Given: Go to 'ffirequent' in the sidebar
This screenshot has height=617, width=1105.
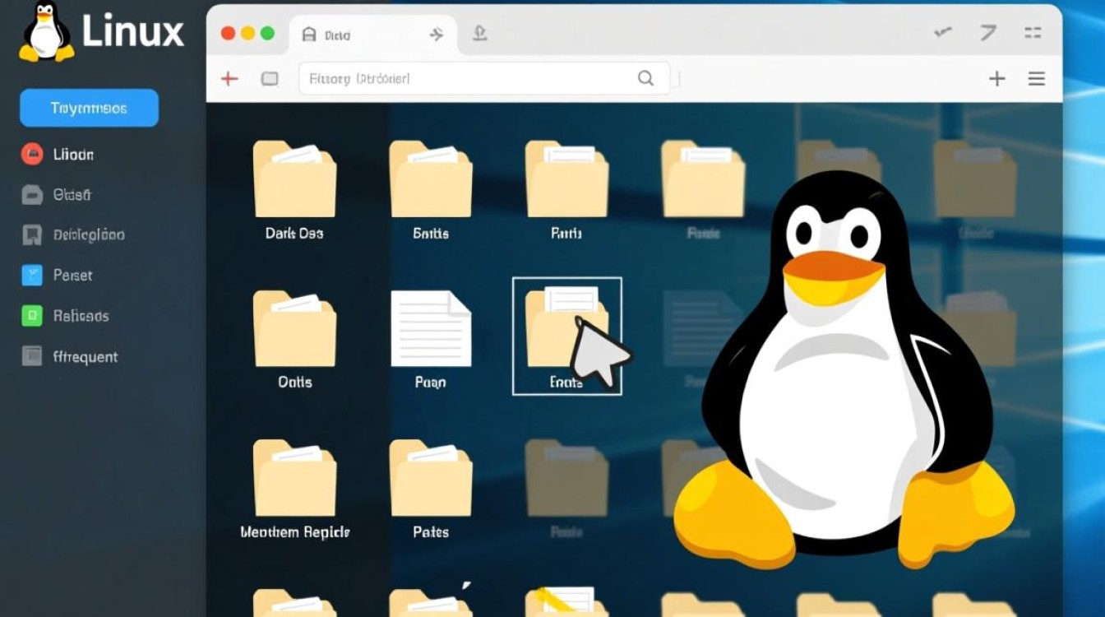Looking at the screenshot, I should pos(85,356).
